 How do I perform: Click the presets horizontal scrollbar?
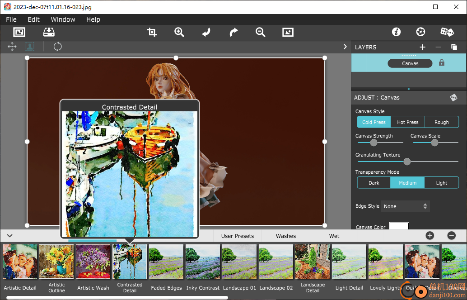(x=117, y=298)
